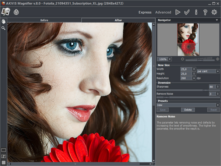Click the Delete preset button
Screen dimensions: 221x166
tap(188, 110)
